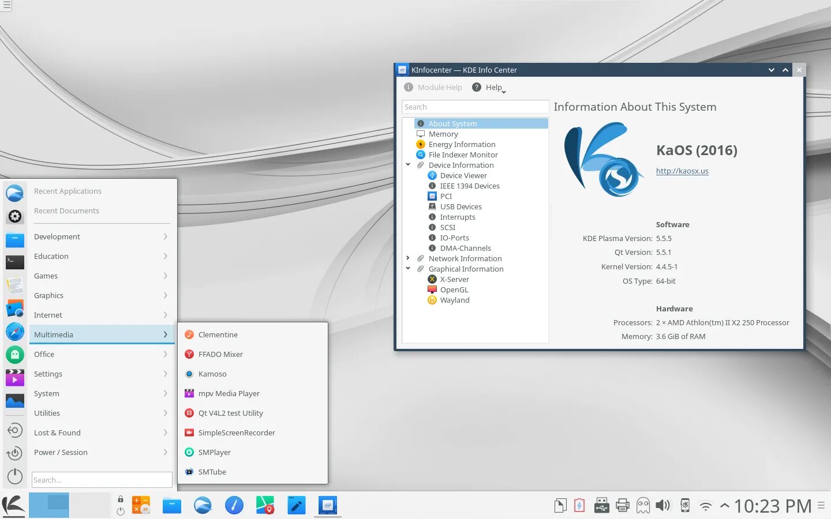831x519 pixels.
Task: Open the File Indexer Monitor module
Action: pos(463,155)
